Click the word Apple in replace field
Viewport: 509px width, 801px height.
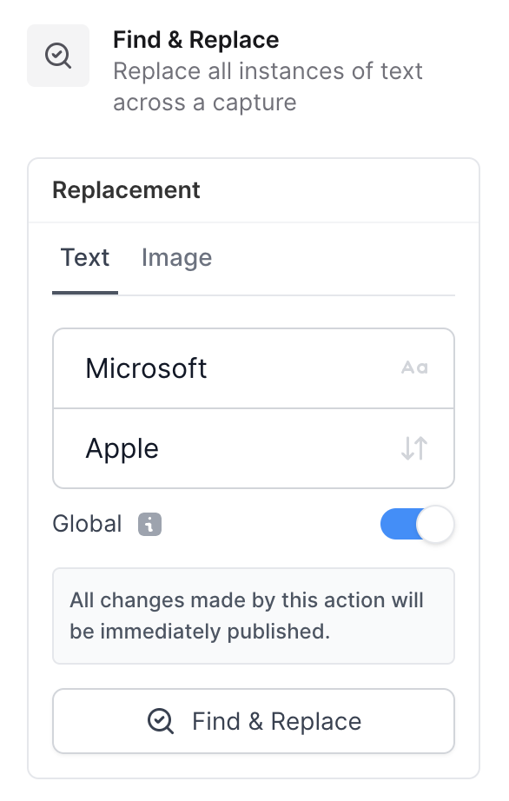(122, 448)
